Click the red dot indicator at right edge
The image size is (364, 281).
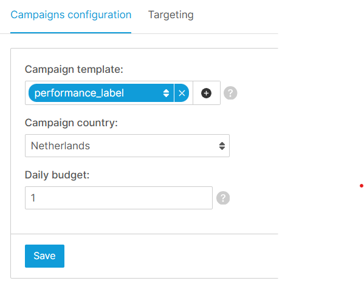tap(361, 186)
